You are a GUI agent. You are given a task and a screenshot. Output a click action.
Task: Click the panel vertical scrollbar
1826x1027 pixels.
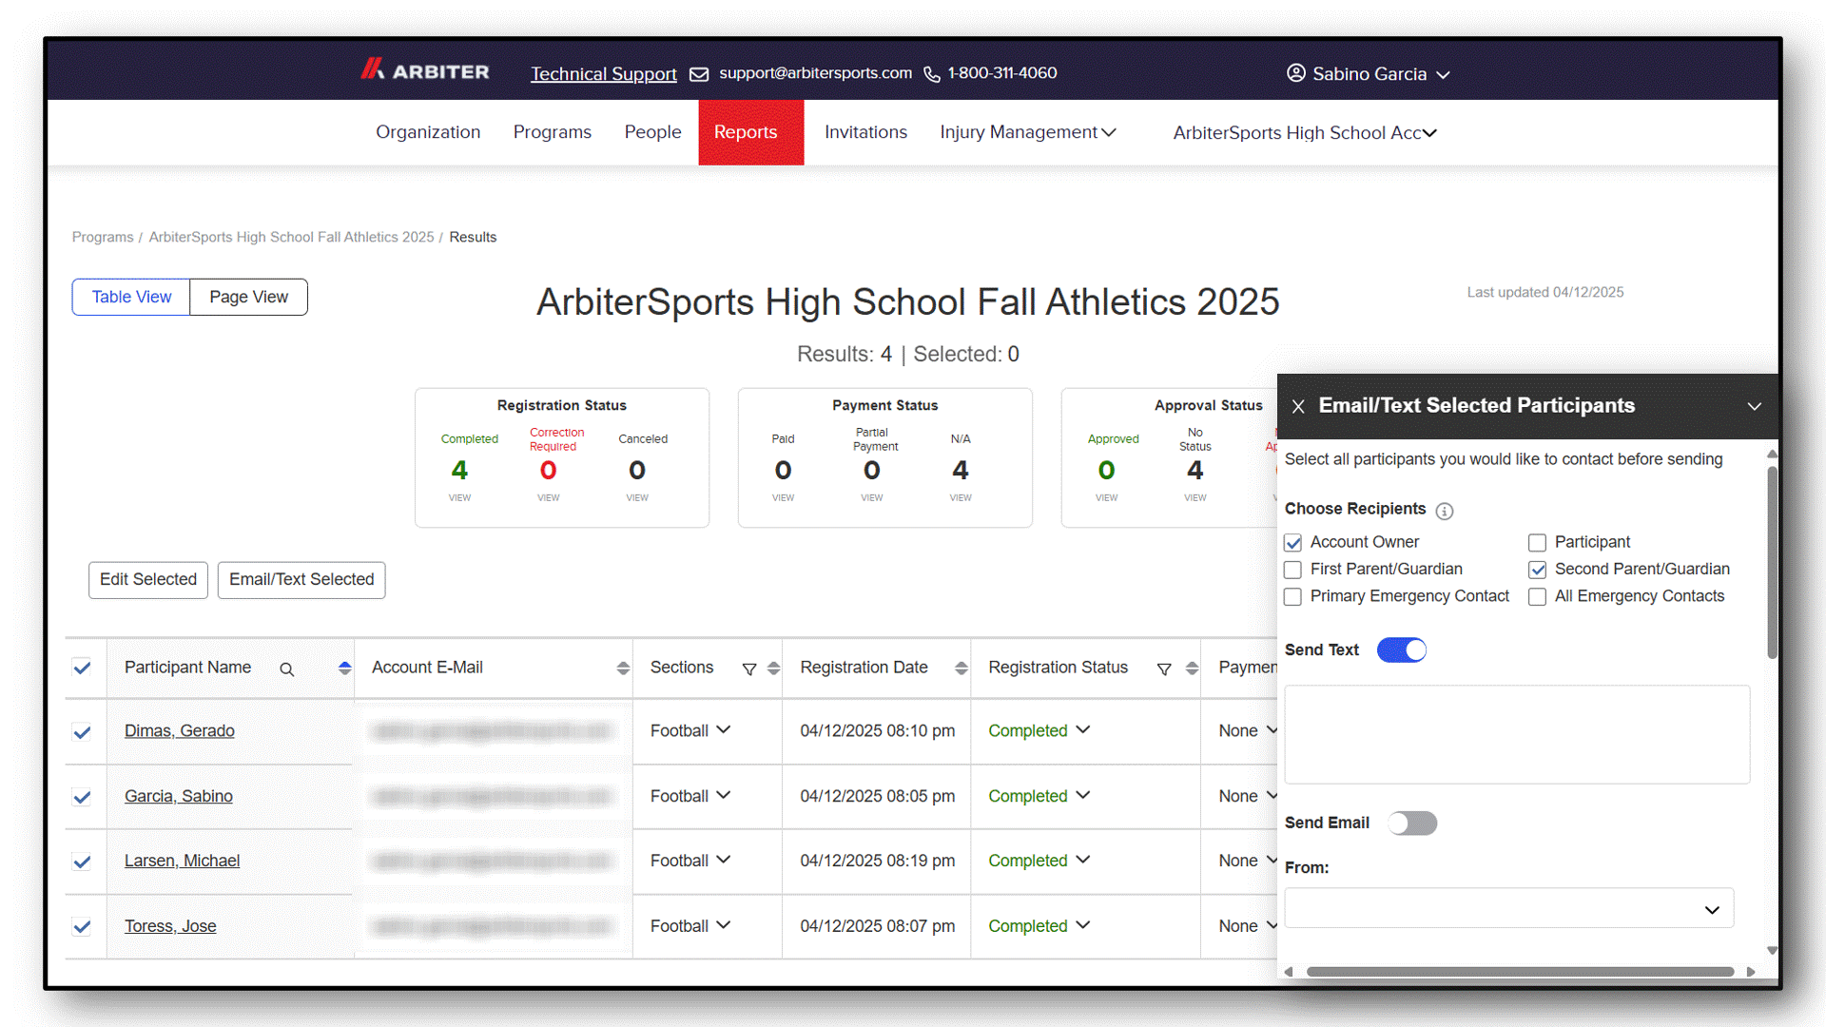[1772, 561]
